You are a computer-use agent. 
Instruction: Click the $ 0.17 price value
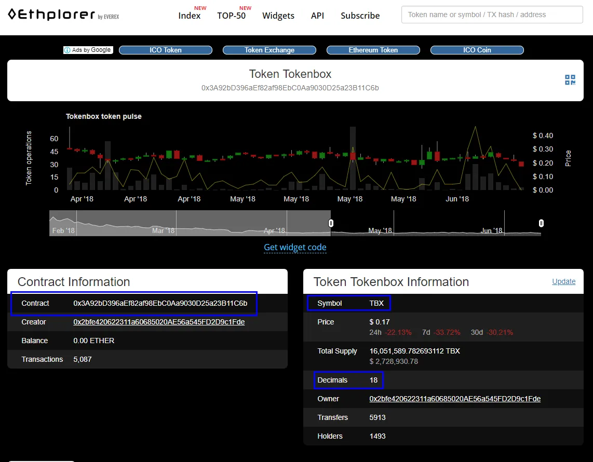380,322
